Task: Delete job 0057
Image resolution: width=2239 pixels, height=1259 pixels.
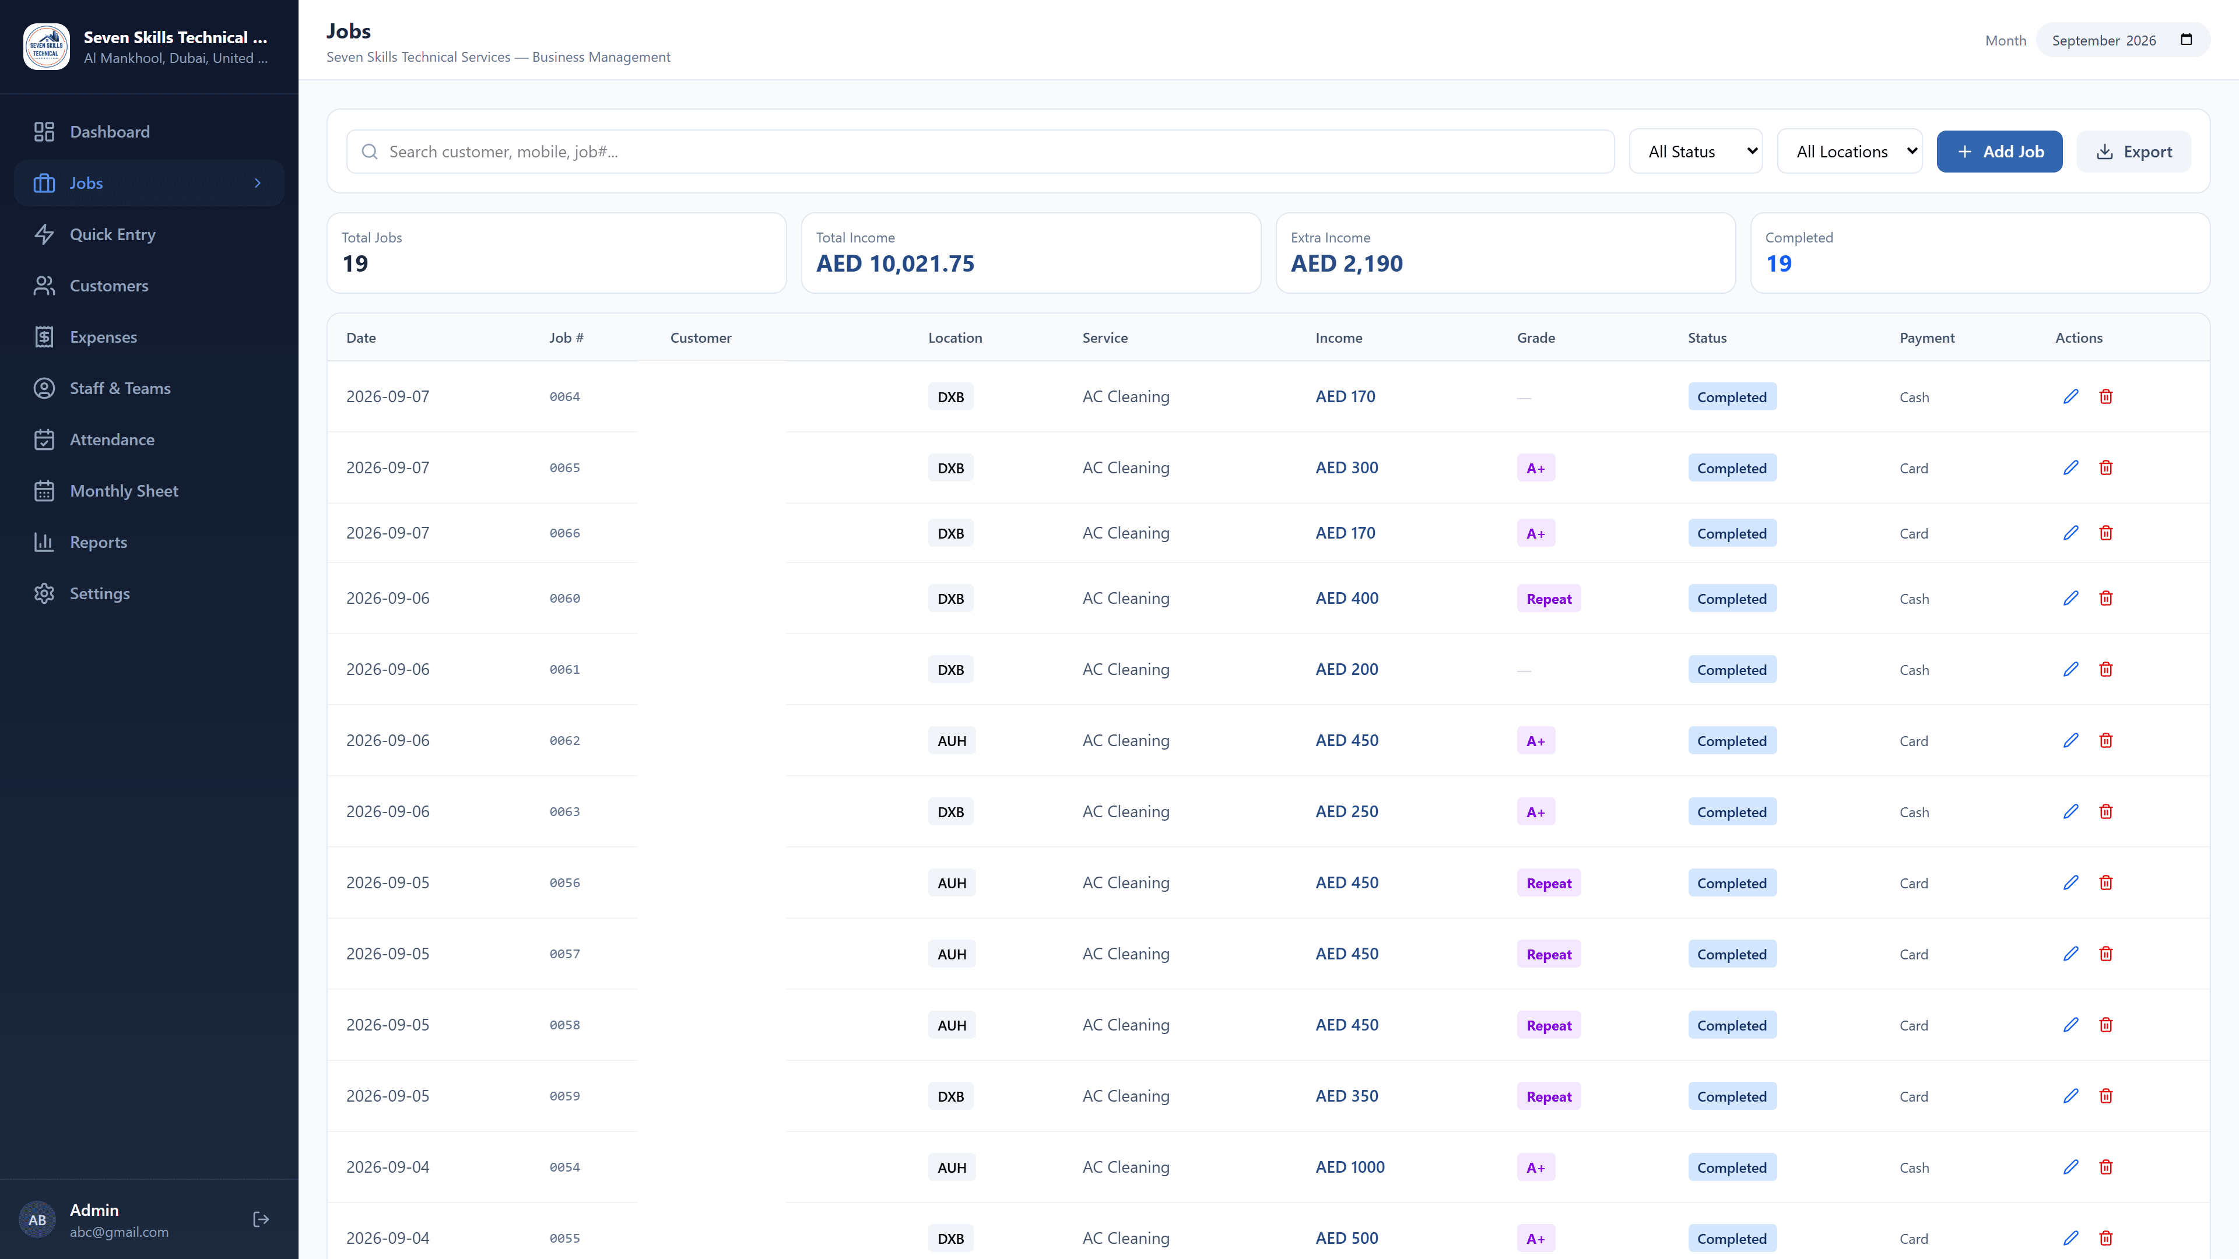Action: [x=2106, y=954]
